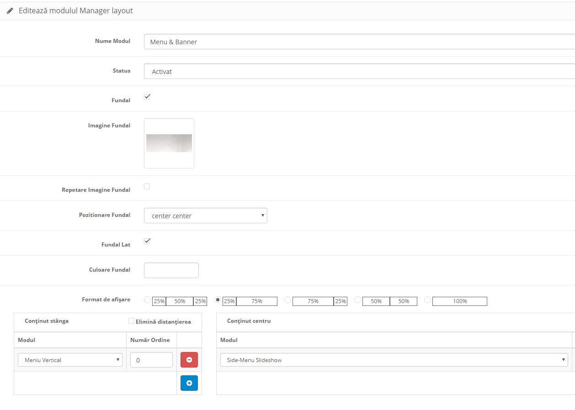The image size is (575, 410).
Task: Select the 25% 50% 25% layout format
Action: coord(147,300)
